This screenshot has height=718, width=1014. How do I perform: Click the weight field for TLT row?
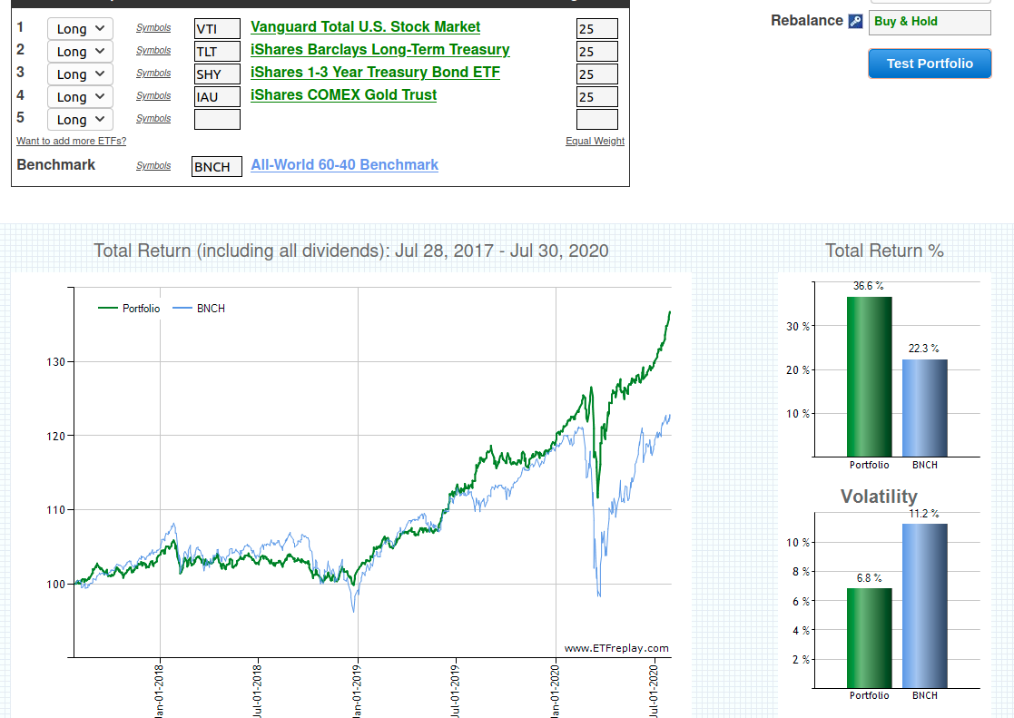tap(596, 52)
